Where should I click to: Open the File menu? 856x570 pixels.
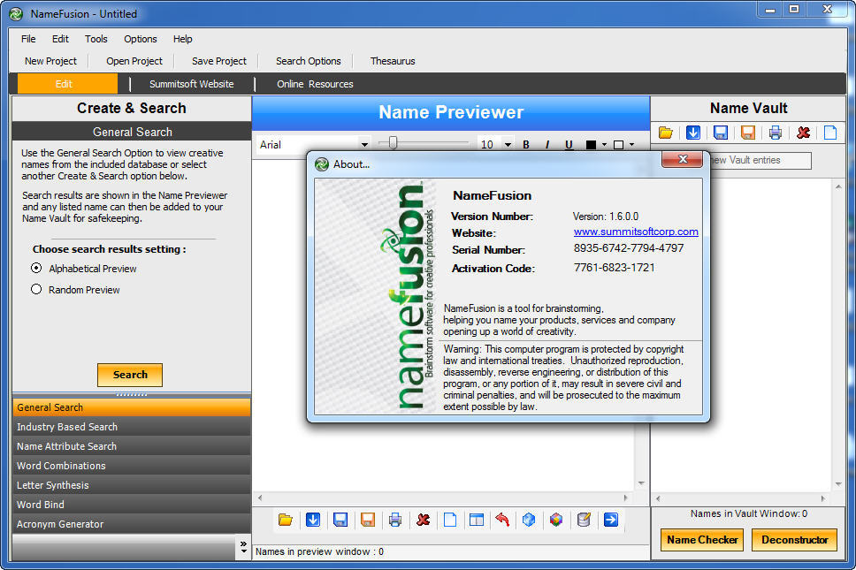tap(28, 39)
